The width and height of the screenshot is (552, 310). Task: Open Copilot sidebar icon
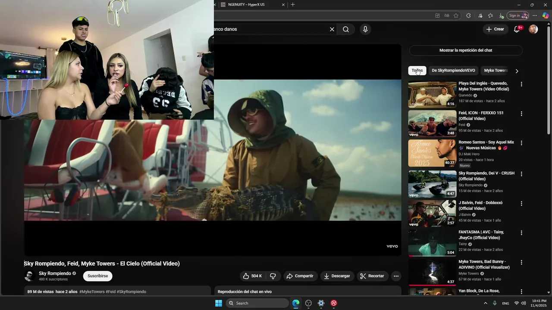546,15
